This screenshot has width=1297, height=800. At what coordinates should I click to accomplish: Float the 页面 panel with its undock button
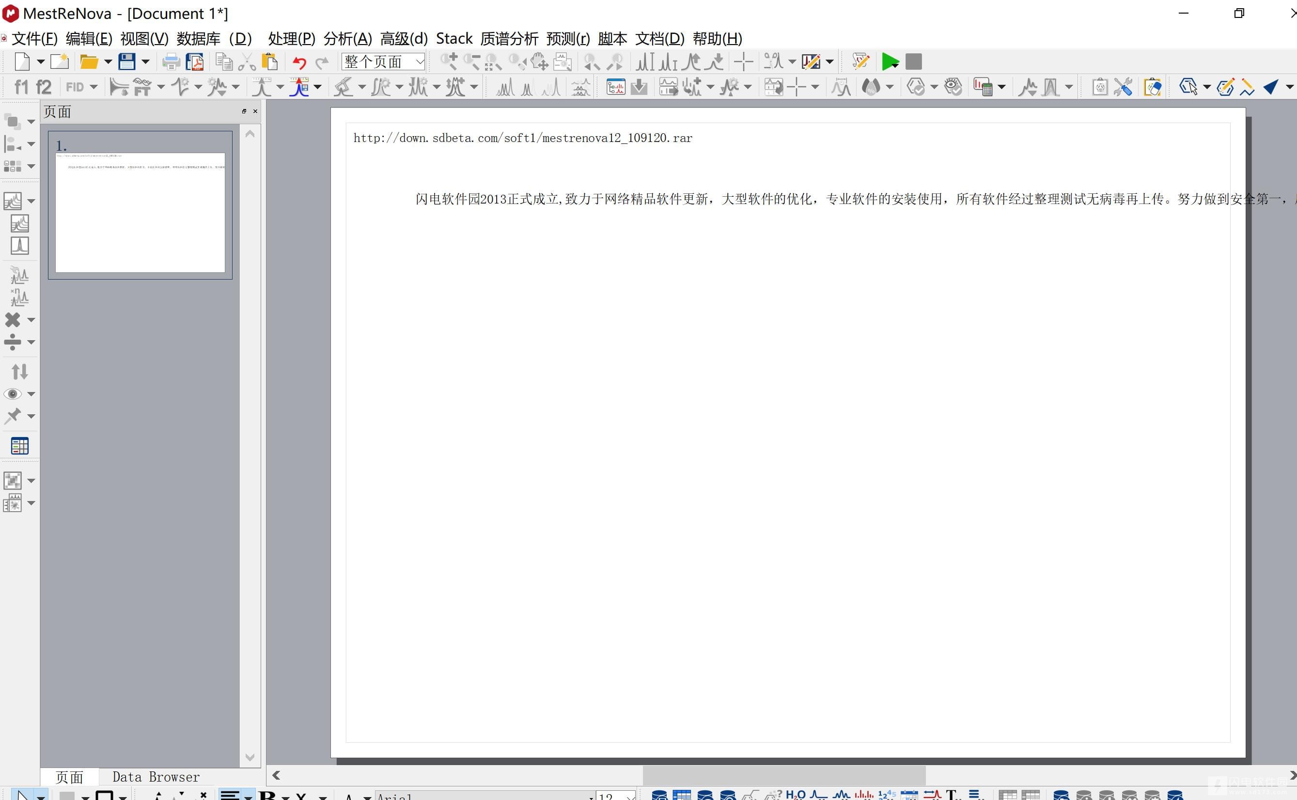point(244,111)
